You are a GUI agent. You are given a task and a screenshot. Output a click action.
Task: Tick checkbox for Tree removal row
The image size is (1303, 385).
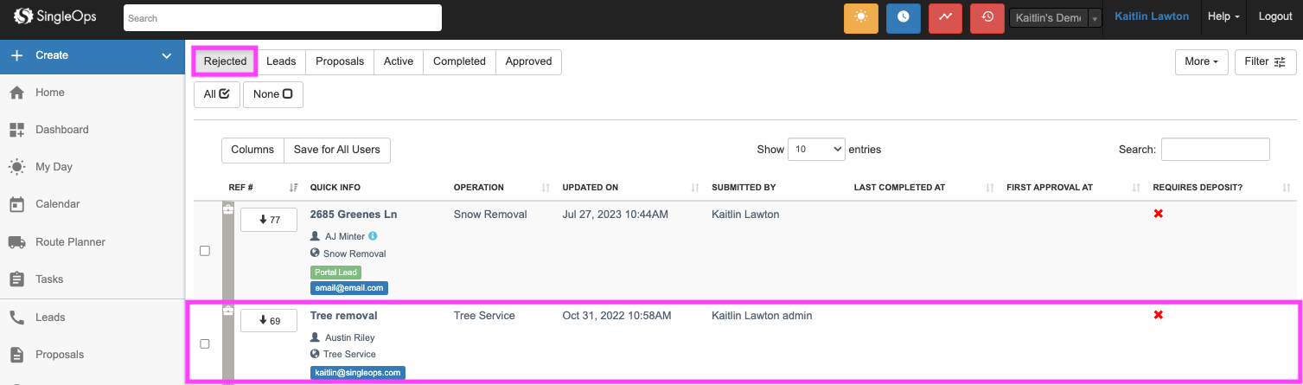tap(205, 343)
